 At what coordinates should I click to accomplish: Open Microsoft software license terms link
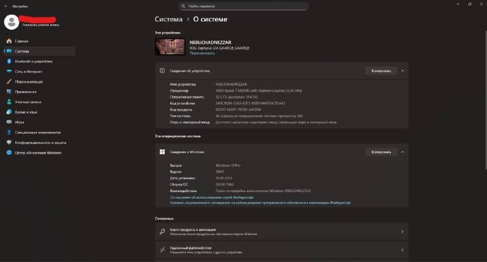261,202
